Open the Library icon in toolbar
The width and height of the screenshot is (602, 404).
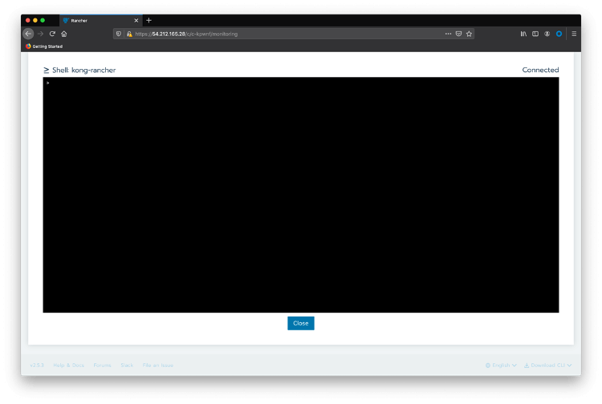pyautogui.click(x=523, y=34)
